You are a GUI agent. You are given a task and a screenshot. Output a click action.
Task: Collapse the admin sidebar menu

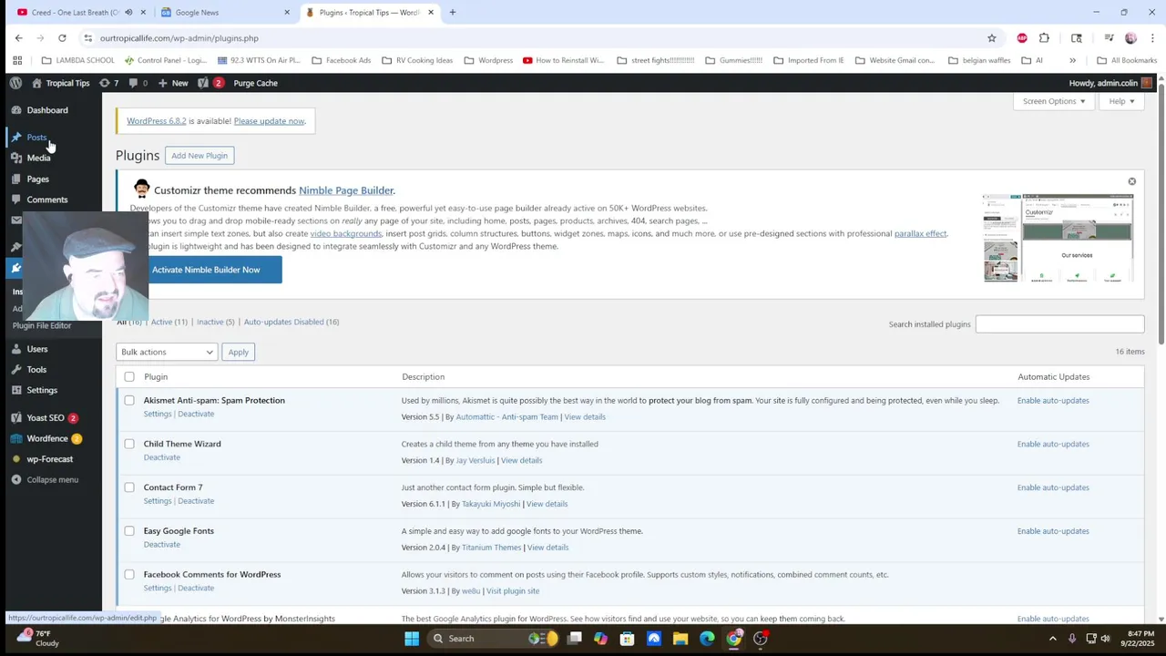coord(52,479)
